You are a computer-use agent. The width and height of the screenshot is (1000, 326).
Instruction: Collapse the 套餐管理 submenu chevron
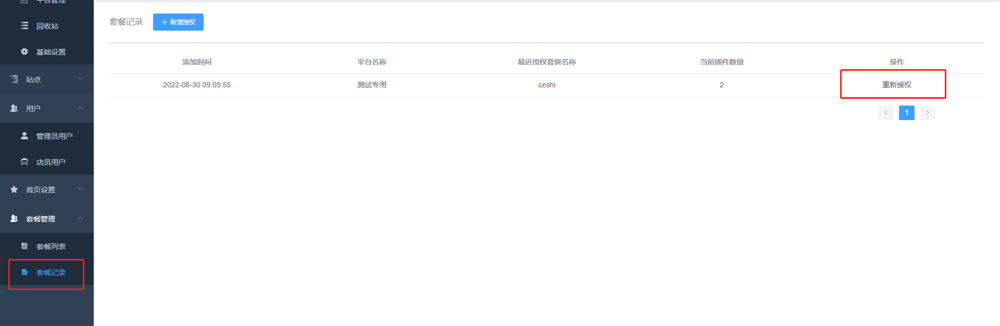(80, 218)
